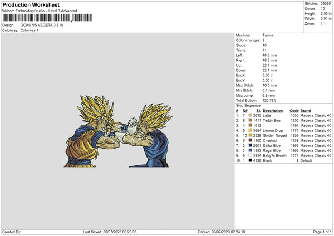334x236 pixels.
Task: Click stitch count 3834 in stop sequence
Action: [257, 156]
